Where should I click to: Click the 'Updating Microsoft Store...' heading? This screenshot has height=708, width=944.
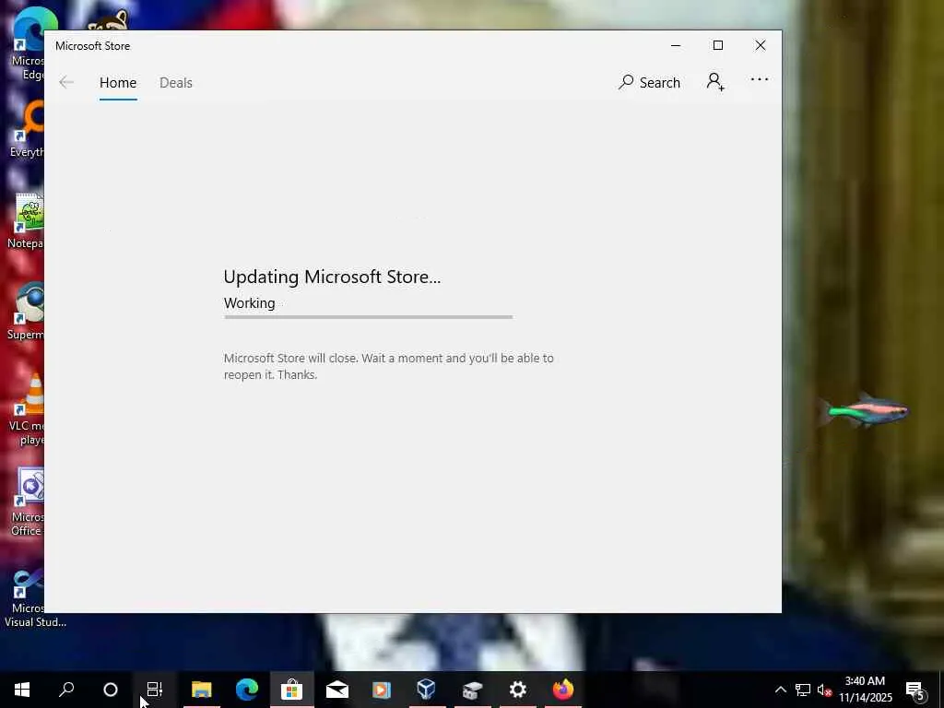click(x=332, y=277)
